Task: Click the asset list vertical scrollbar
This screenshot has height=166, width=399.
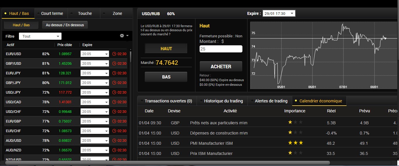Action: pos(130,57)
